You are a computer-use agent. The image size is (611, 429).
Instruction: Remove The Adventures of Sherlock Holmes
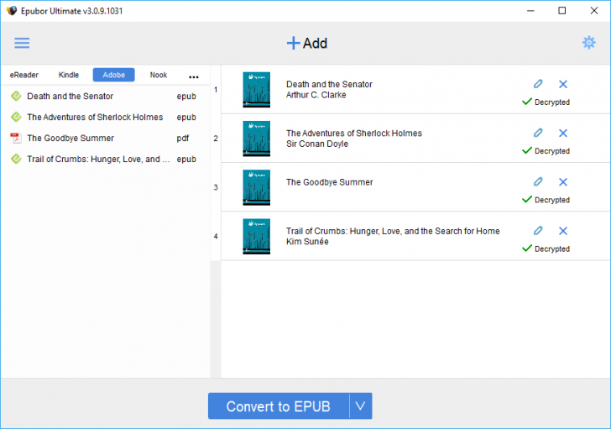tap(562, 133)
